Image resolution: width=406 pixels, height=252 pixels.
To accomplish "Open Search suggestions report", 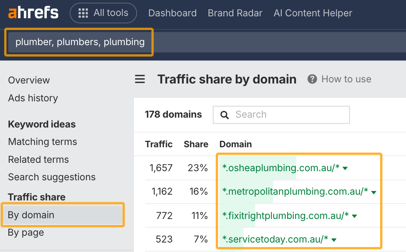I will [52, 177].
